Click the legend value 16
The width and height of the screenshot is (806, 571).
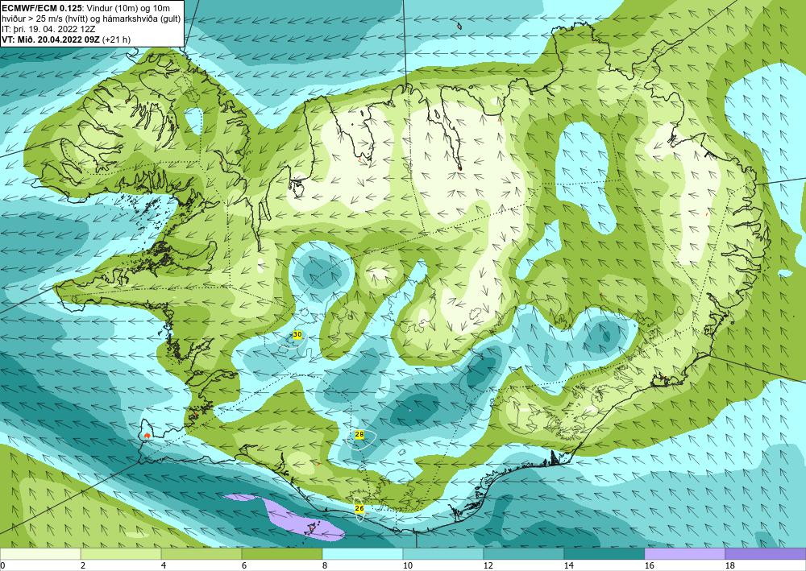click(649, 565)
